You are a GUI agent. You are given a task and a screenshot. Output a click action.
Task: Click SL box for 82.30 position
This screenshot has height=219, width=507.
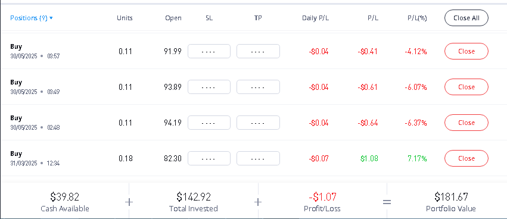pyautogui.click(x=209, y=158)
